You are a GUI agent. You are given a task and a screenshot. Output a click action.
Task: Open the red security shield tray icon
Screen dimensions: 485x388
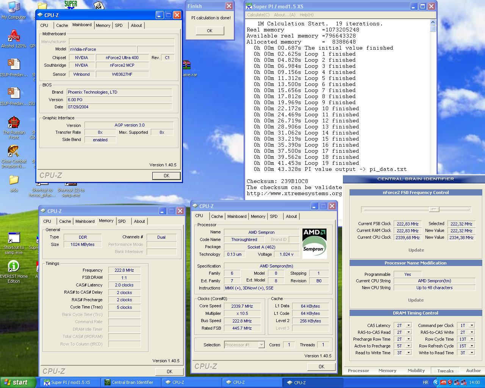(x=450, y=382)
